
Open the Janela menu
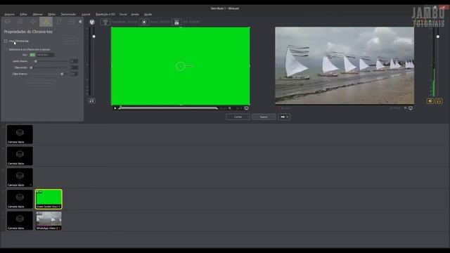click(135, 14)
